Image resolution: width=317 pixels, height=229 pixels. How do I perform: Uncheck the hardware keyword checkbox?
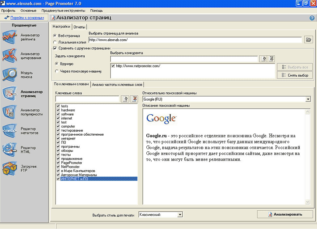tap(58, 110)
